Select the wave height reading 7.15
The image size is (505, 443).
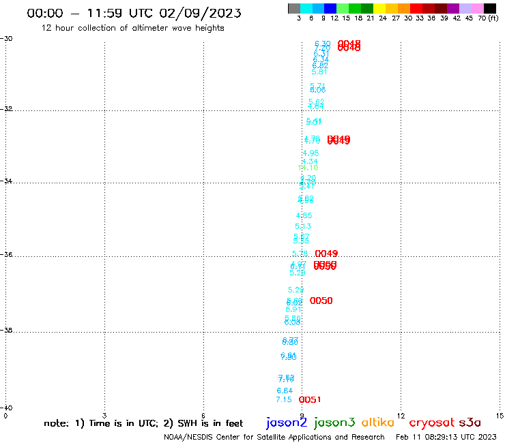(x=284, y=399)
